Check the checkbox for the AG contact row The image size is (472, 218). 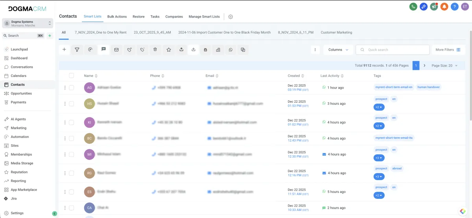click(x=71, y=88)
